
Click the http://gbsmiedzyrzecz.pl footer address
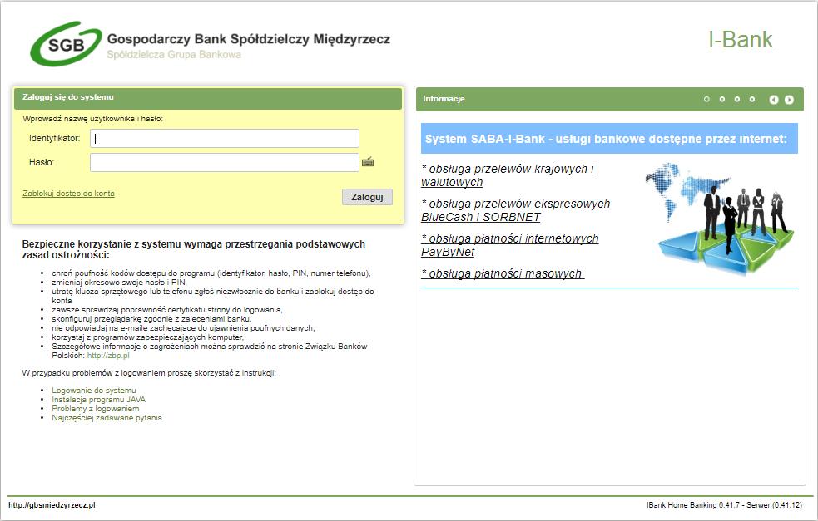52,505
